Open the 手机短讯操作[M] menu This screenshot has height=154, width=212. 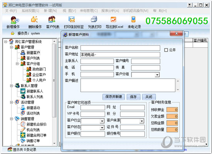pos(136,11)
